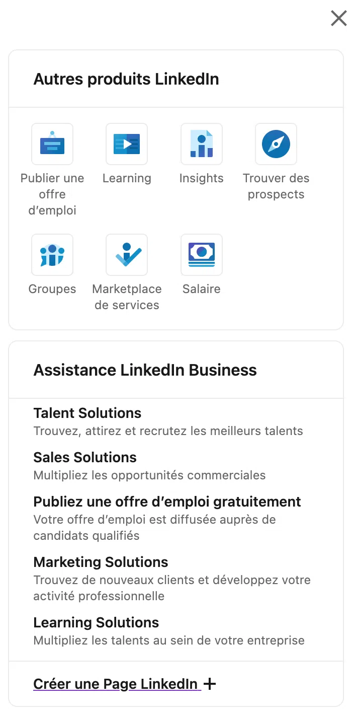Screen dimensions: 355x713
Task: Open the Groupes people icon
Action: click(x=52, y=255)
